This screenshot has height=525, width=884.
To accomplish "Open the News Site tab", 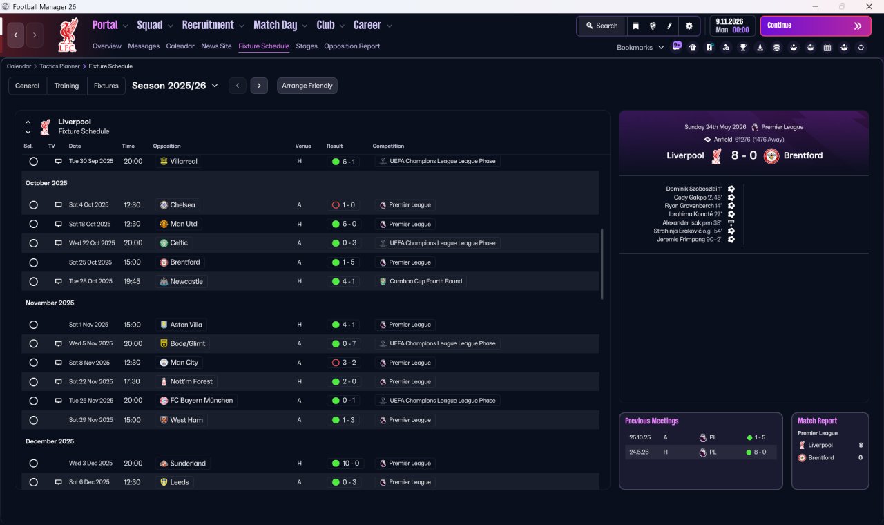I will [x=216, y=46].
